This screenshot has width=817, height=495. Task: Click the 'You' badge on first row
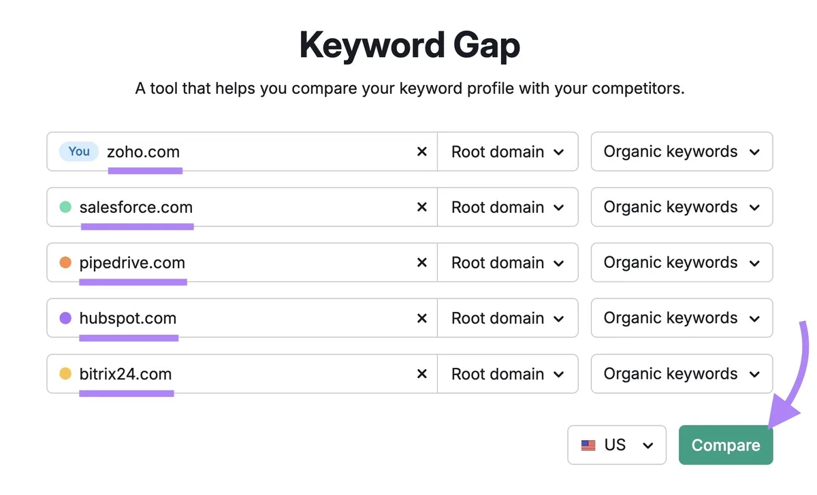(x=79, y=152)
